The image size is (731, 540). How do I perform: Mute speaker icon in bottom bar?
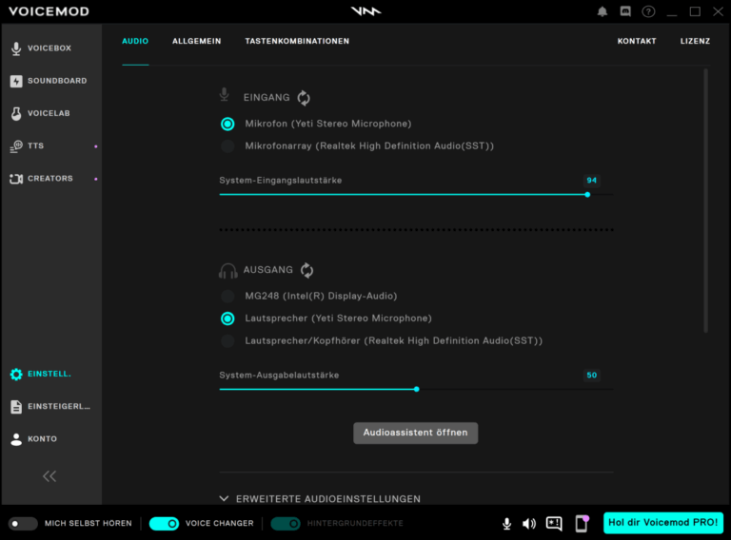(x=529, y=524)
